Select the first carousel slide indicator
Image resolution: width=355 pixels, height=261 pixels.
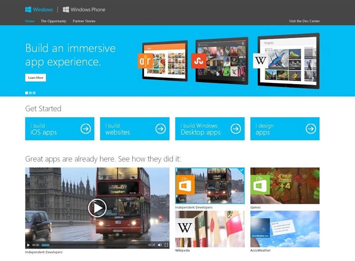click(x=27, y=93)
